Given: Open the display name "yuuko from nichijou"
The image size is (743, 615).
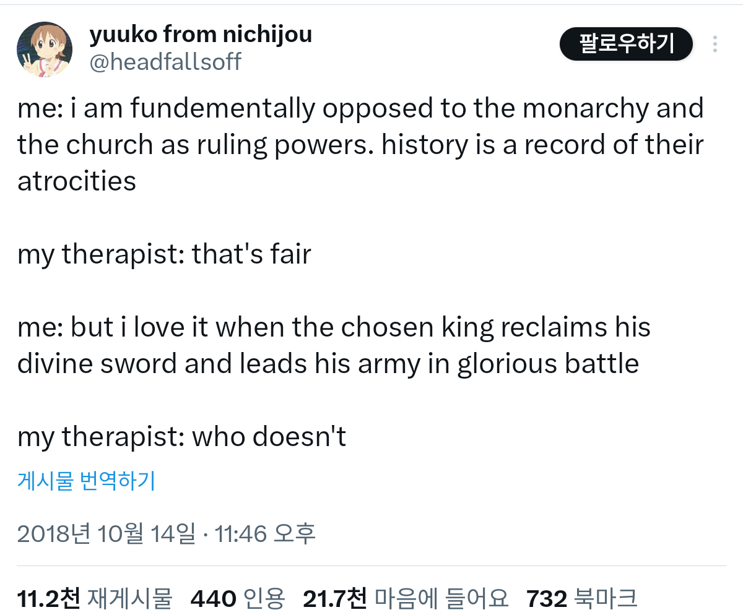Looking at the screenshot, I should point(201,35).
